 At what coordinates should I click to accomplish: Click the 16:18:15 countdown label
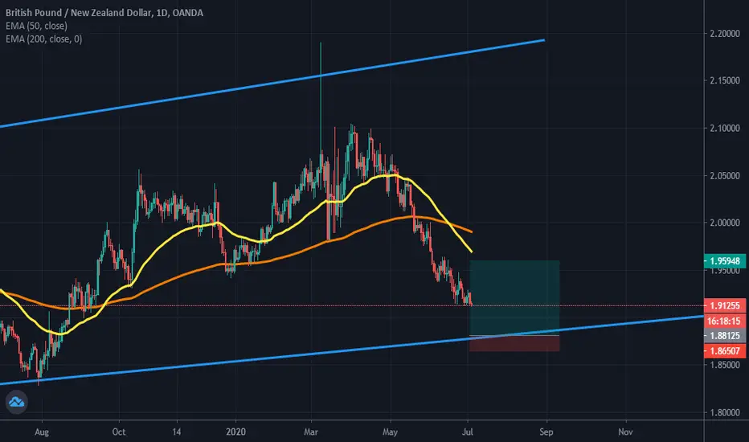click(x=725, y=321)
